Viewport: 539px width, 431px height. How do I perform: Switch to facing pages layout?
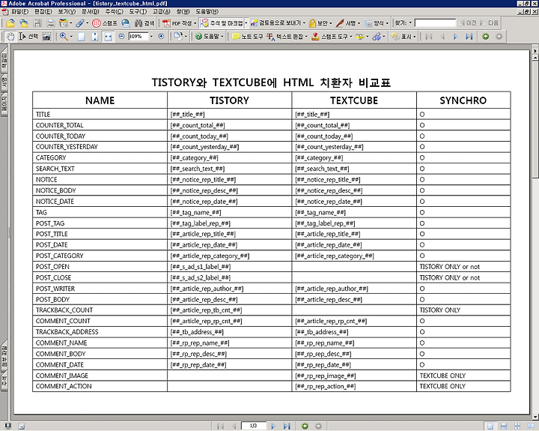530,427
